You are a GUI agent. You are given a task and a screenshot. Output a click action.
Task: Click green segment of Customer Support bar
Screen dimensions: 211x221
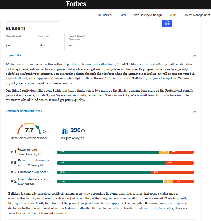(104, 172)
